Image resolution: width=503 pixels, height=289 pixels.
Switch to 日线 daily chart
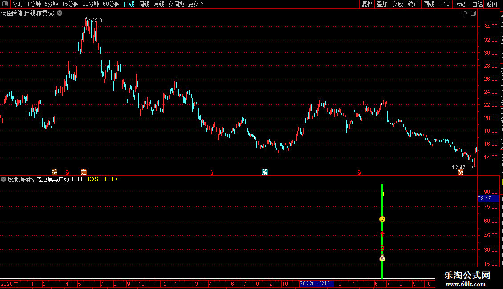tap(129, 4)
